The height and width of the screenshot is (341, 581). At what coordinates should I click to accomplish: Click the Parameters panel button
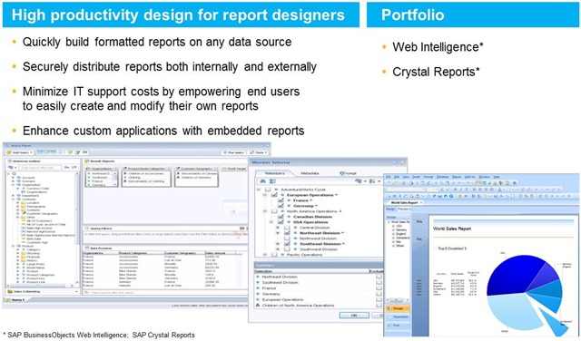coord(398,317)
